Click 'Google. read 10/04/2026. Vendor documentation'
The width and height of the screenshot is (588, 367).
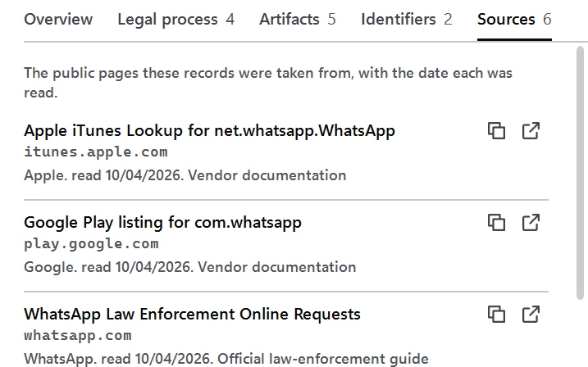tap(189, 267)
